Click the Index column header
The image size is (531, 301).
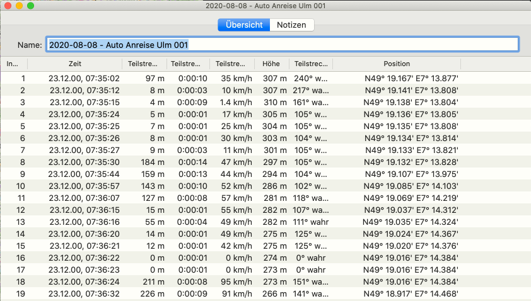click(x=13, y=64)
